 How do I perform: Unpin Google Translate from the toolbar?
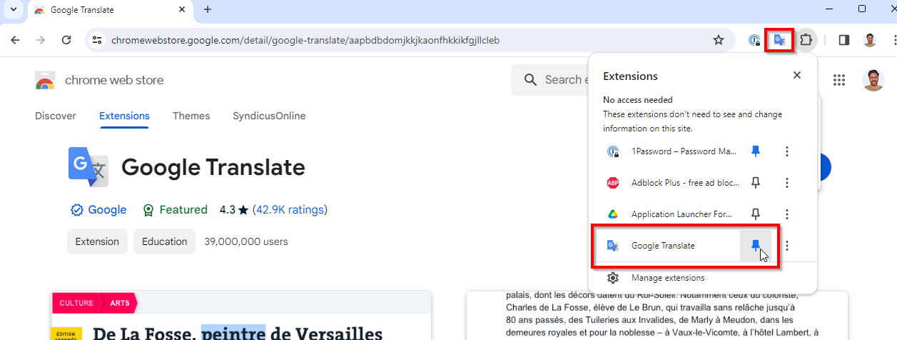pyautogui.click(x=756, y=246)
